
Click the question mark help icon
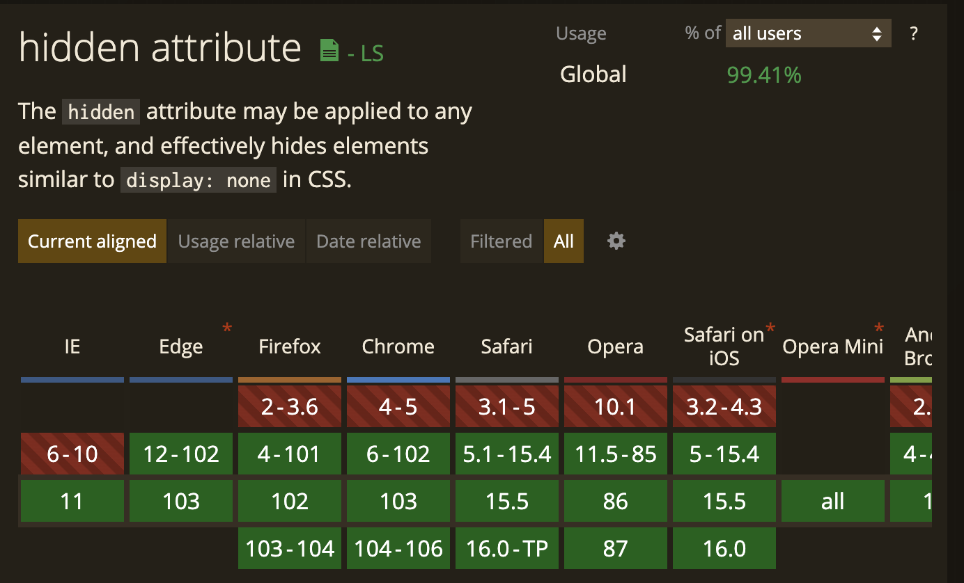pyautogui.click(x=914, y=33)
